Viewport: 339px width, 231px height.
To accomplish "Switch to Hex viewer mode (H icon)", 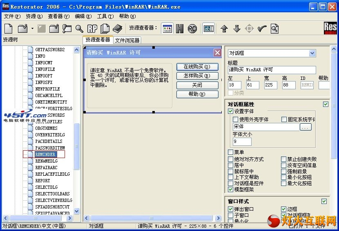I will 180,28.
